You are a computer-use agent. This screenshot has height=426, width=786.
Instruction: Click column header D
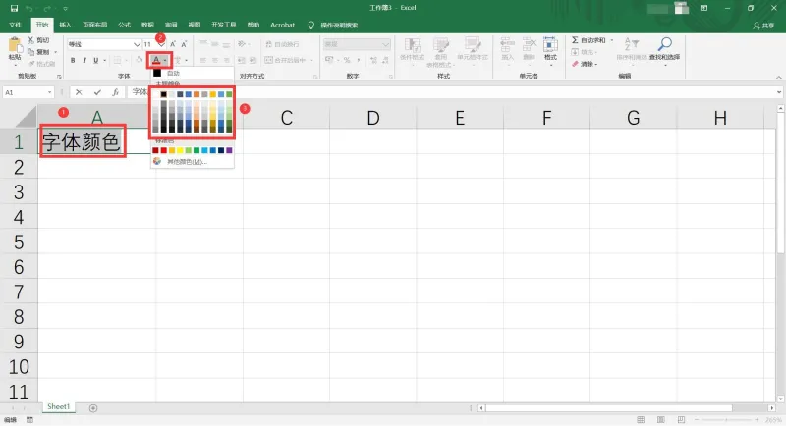pyautogui.click(x=373, y=118)
